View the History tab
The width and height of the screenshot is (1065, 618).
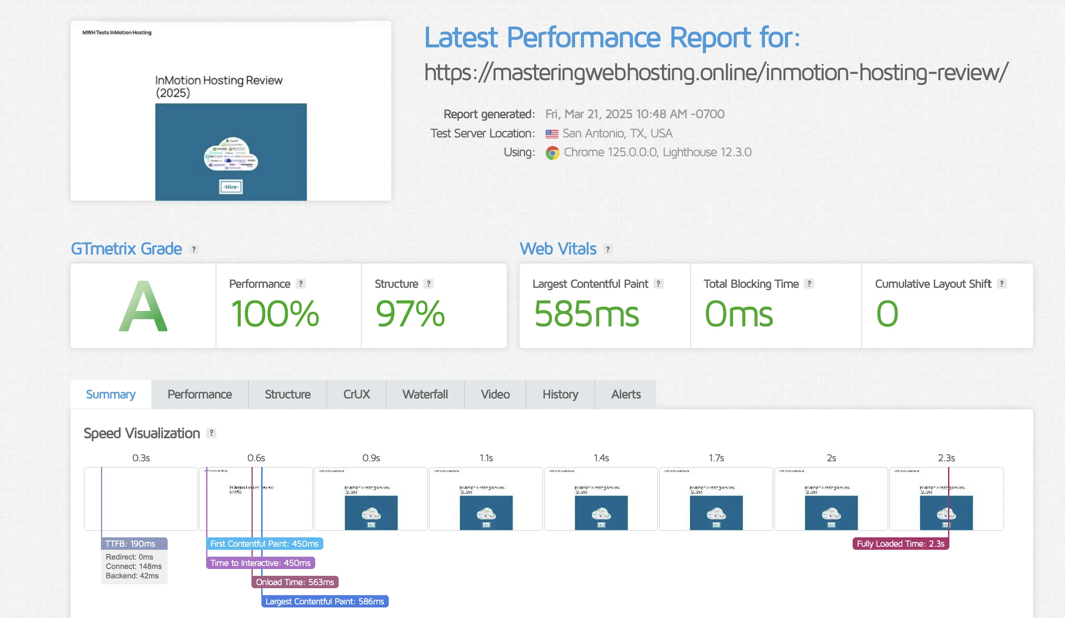pyautogui.click(x=560, y=394)
